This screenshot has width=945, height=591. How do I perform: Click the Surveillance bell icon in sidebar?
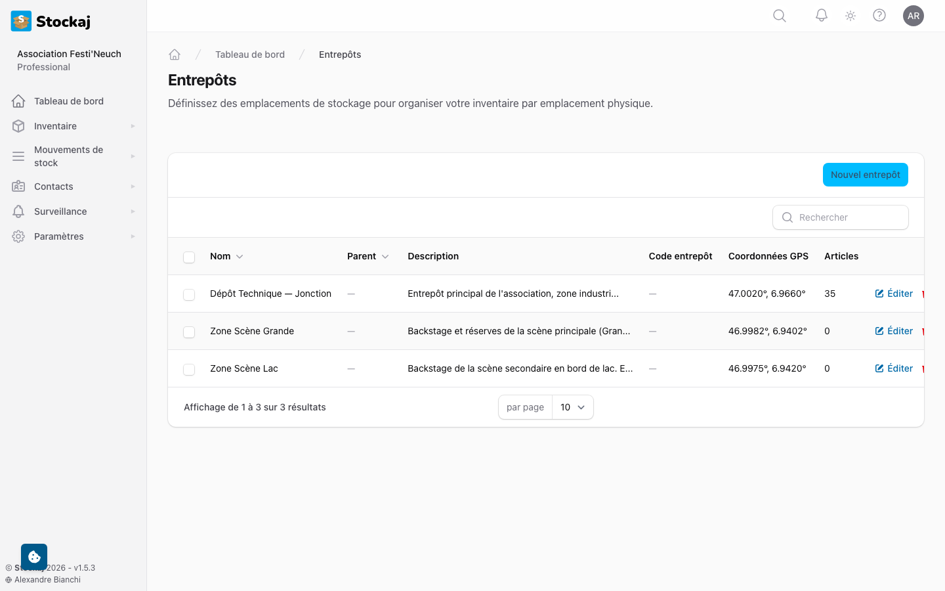(x=18, y=211)
